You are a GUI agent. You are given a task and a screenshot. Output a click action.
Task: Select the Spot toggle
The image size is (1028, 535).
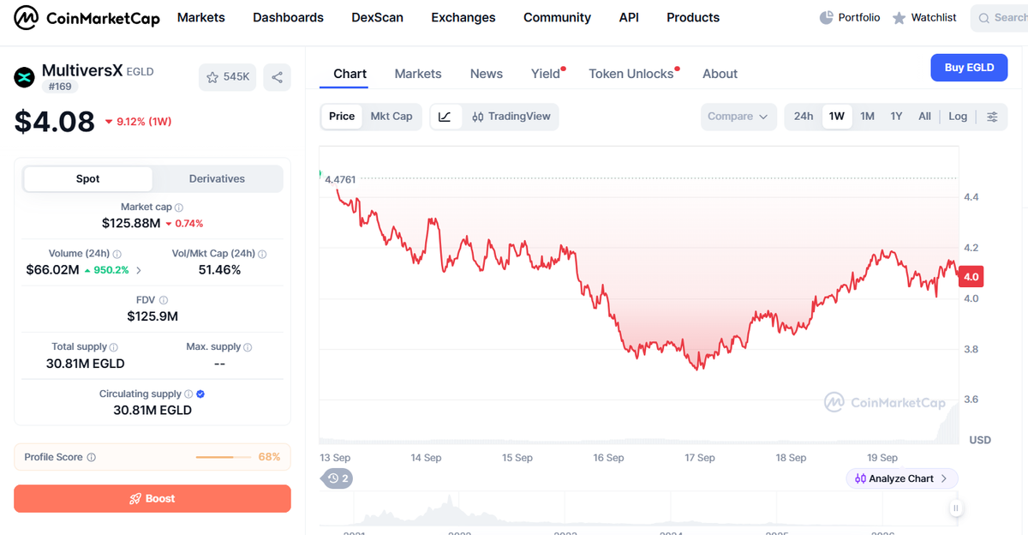tap(87, 179)
